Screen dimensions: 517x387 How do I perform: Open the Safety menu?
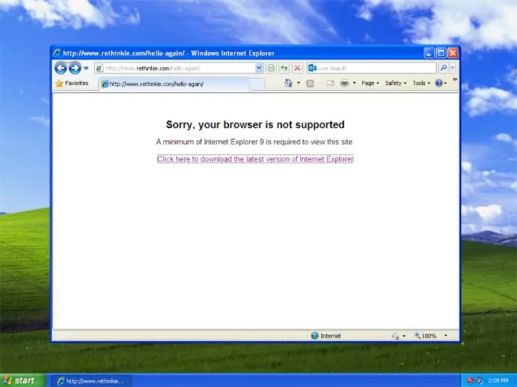click(x=395, y=83)
